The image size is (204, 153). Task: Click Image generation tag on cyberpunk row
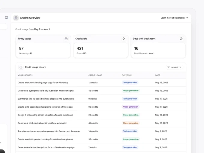click(x=131, y=91)
